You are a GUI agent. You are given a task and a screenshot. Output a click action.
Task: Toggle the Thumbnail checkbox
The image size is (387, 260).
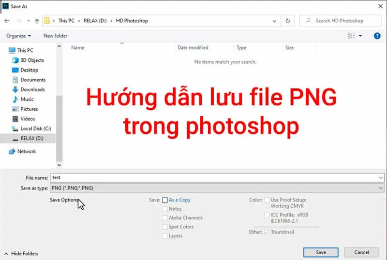click(x=267, y=232)
